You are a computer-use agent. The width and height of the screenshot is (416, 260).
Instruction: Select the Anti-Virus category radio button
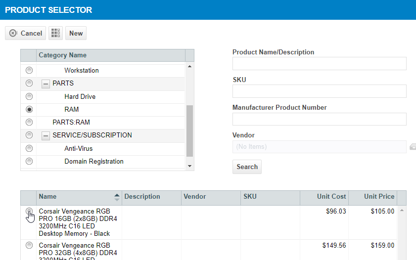coord(29,148)
